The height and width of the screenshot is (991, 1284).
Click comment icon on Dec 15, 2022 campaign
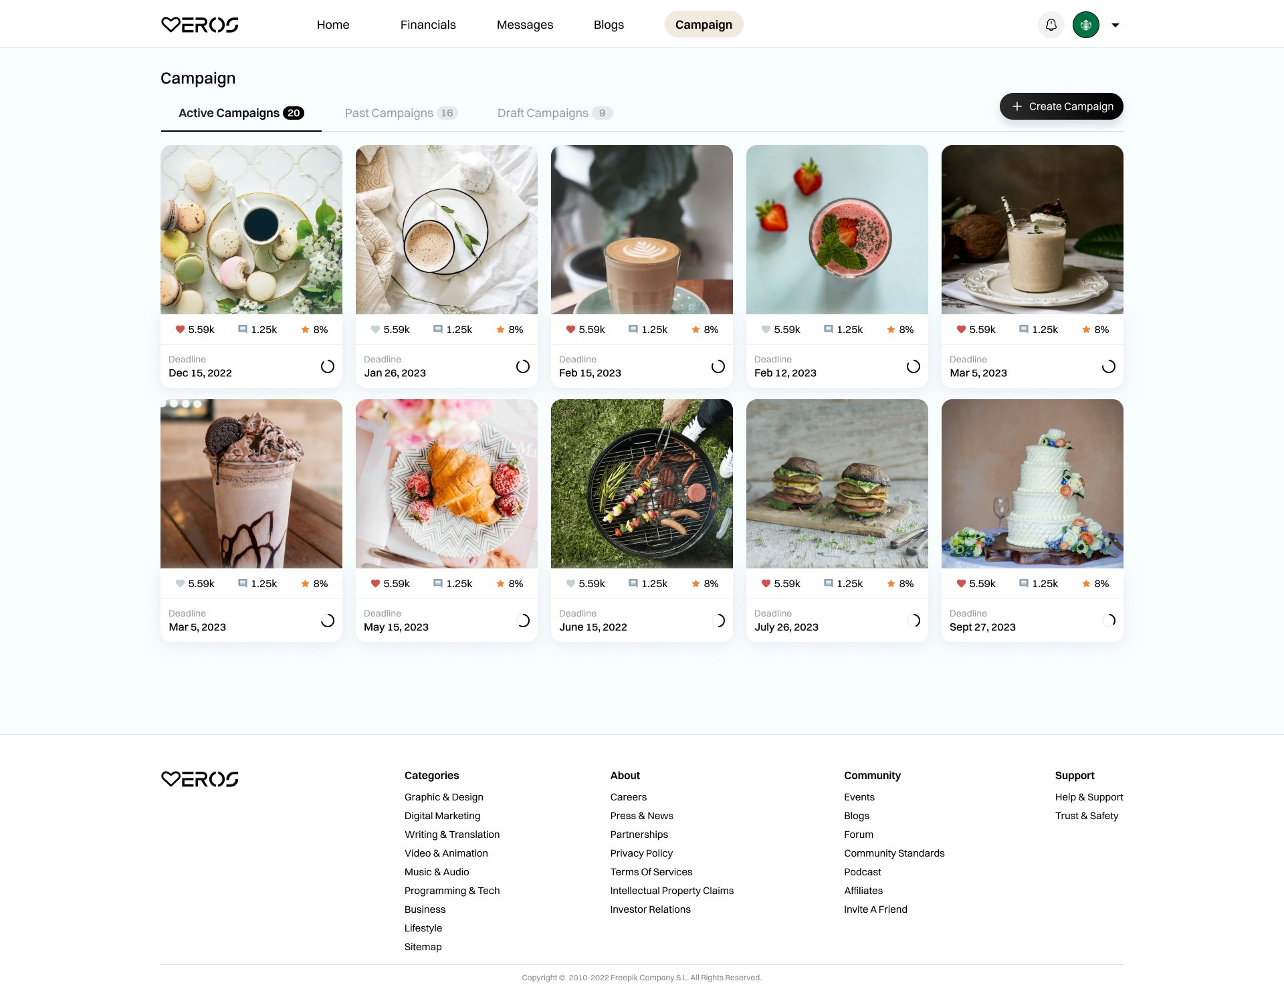click(243, 329)
